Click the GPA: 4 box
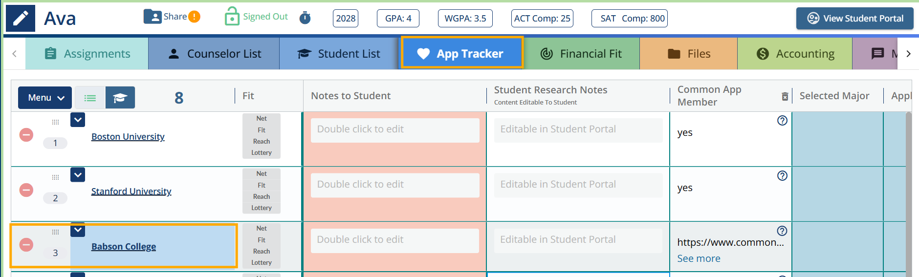This screenshot has width=919, height=277. coord(398,19)
